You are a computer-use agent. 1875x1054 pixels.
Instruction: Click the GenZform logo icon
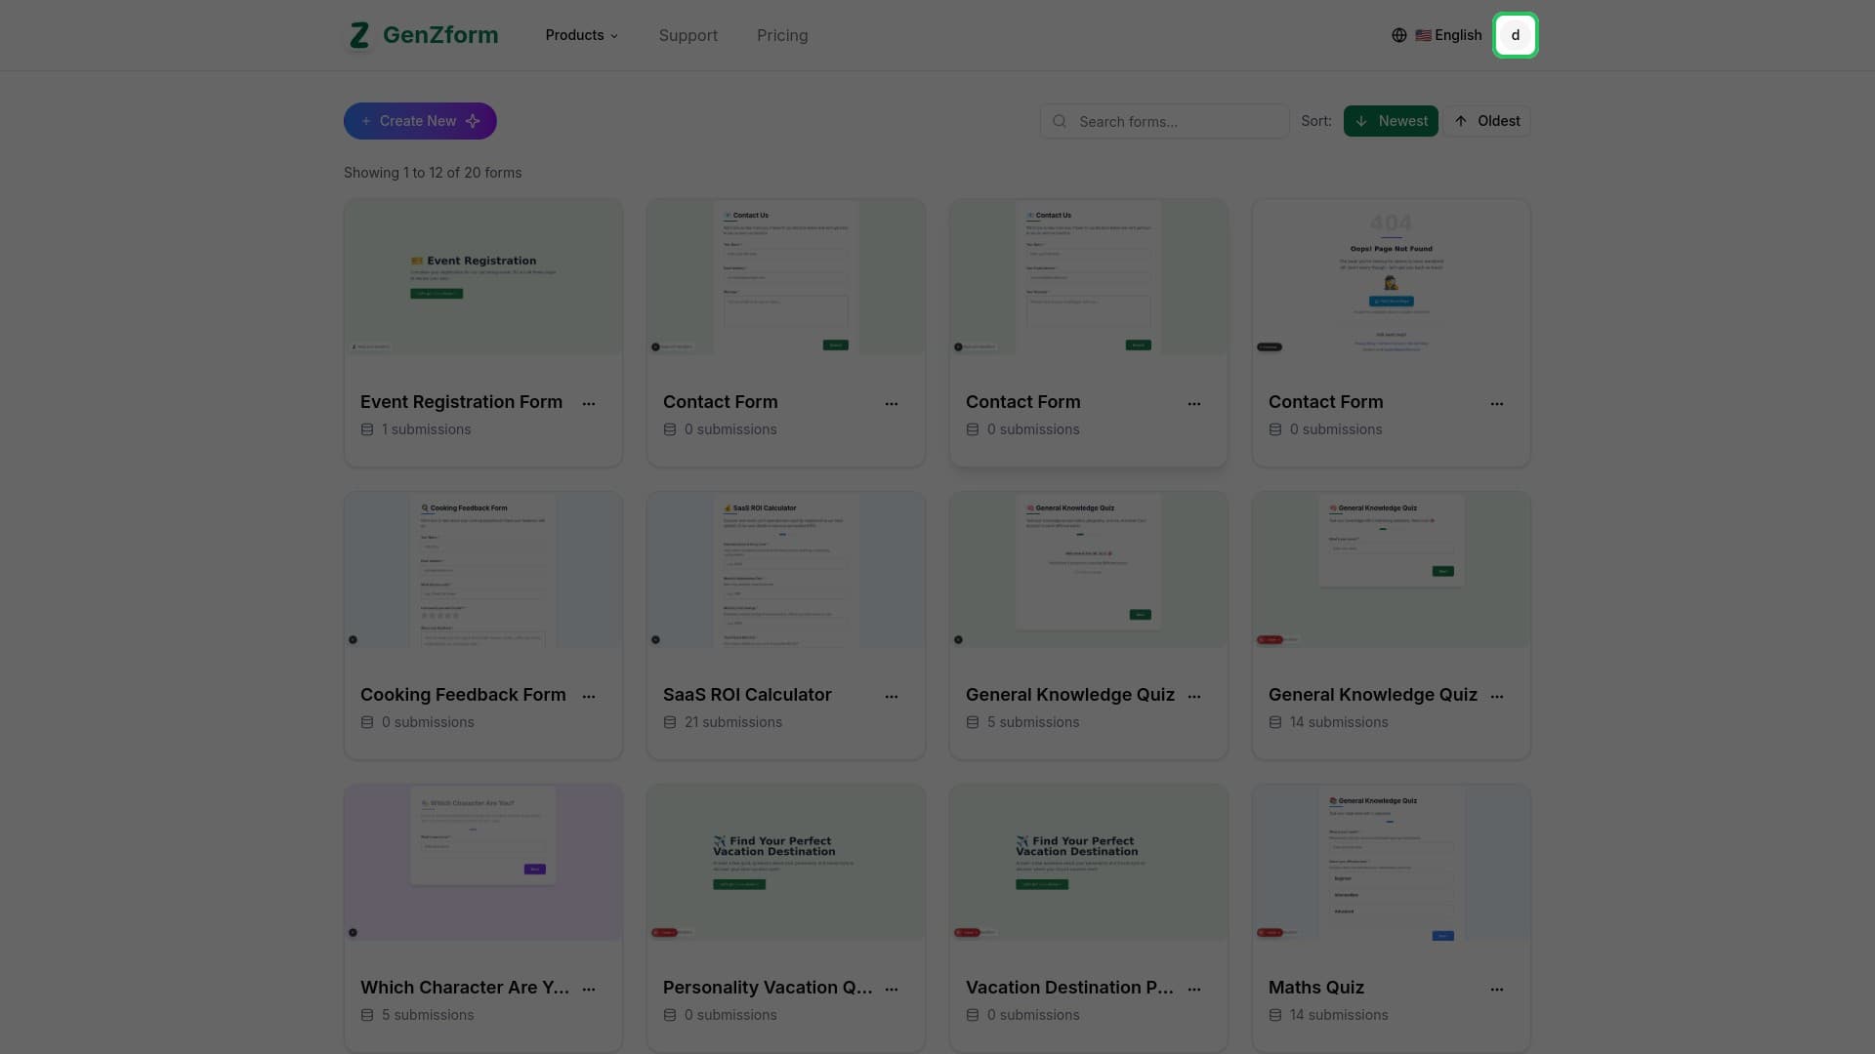tap(359, 35)
